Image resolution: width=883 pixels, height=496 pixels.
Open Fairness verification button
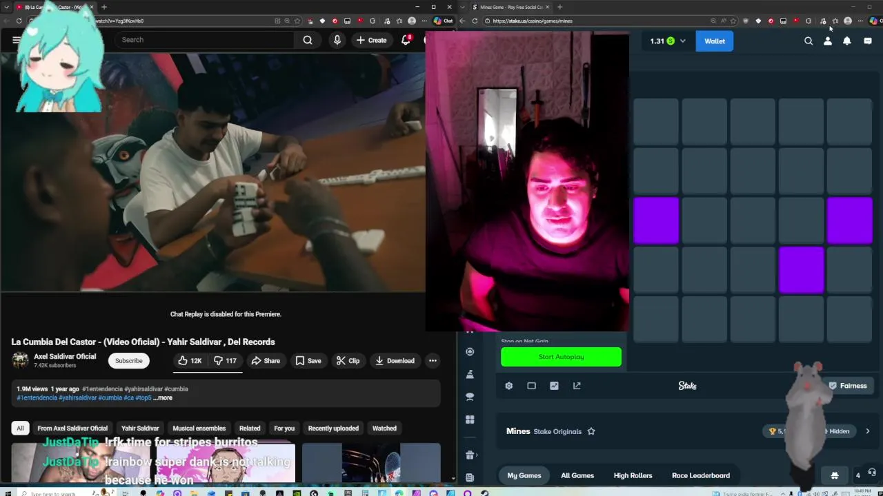[x=848, y=386]
